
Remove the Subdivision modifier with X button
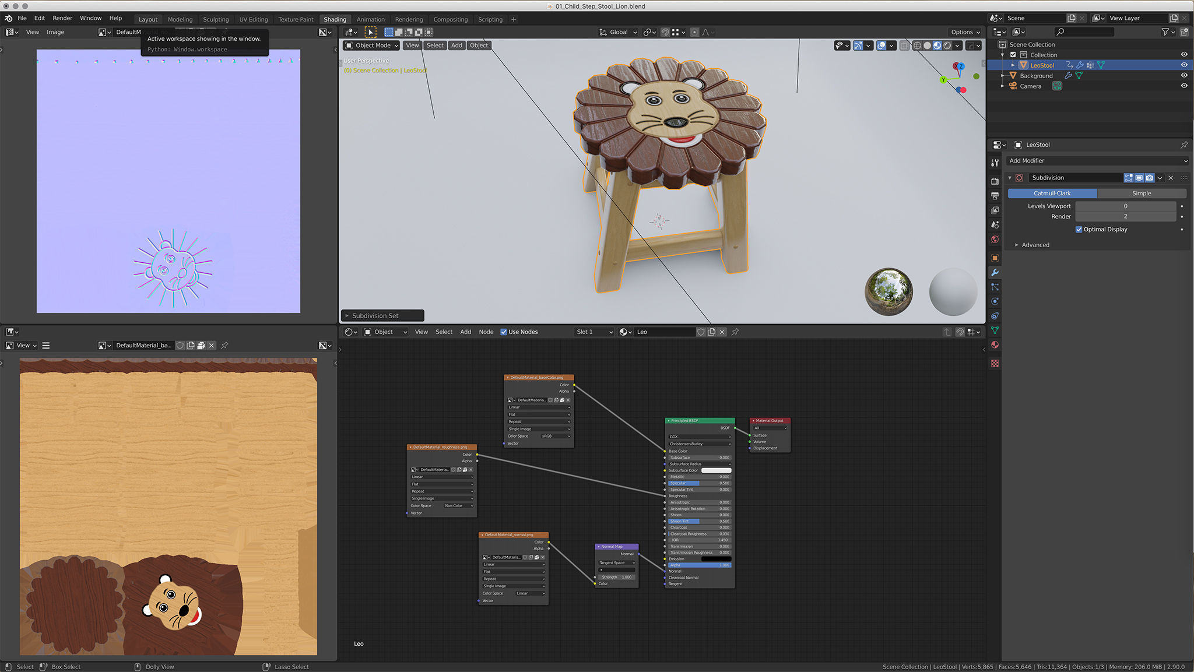coord(1171,178)
